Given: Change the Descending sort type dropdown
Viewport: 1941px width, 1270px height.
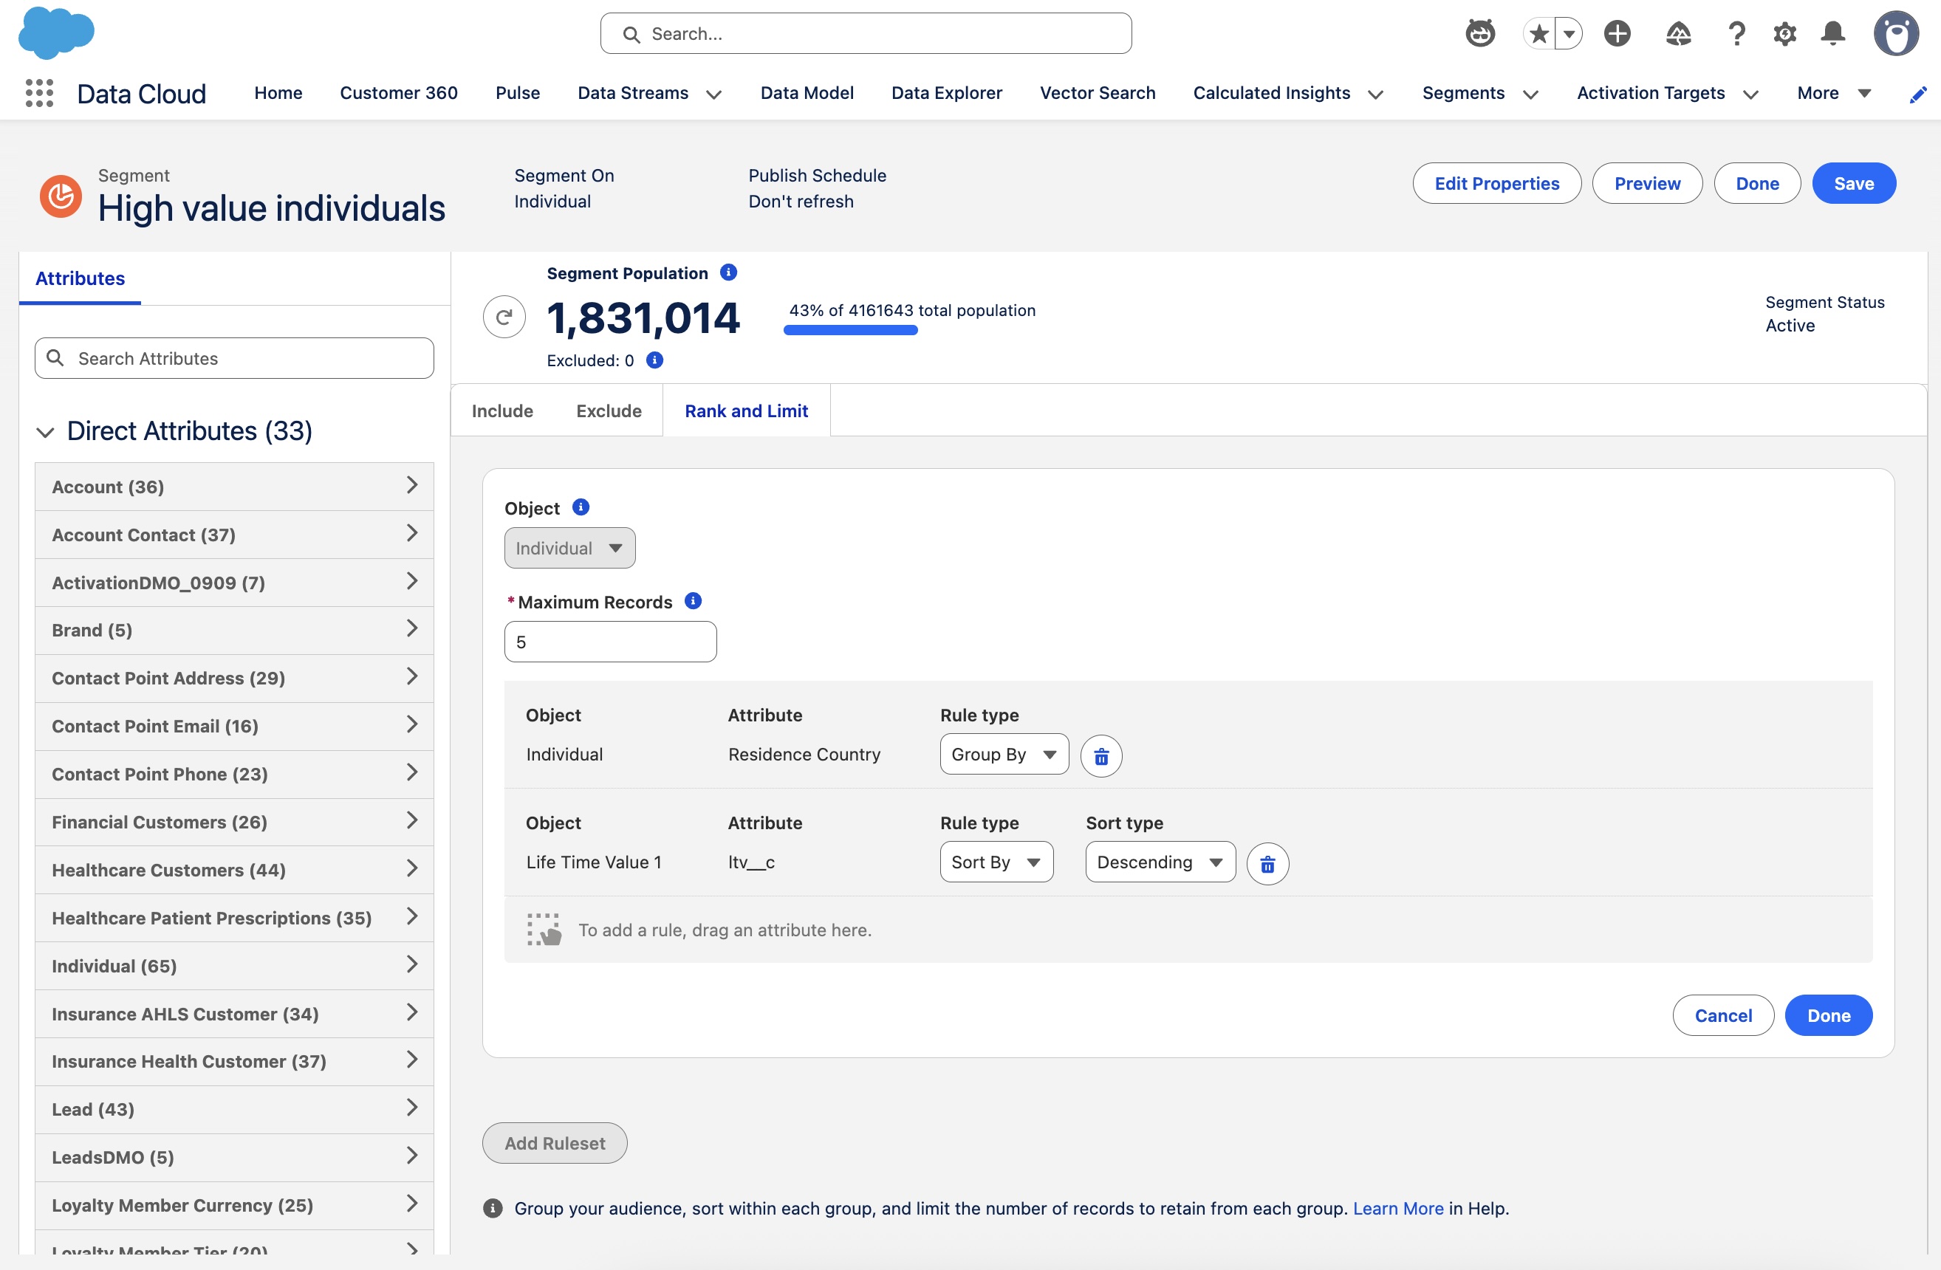Looking at the screenshot, I should click(x=1159, y=862).
